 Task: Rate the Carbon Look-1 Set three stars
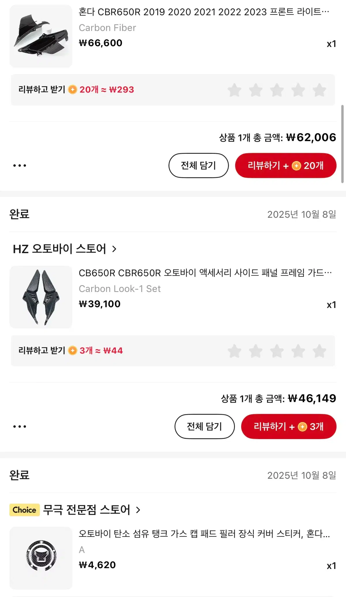(x=277, y=351)
